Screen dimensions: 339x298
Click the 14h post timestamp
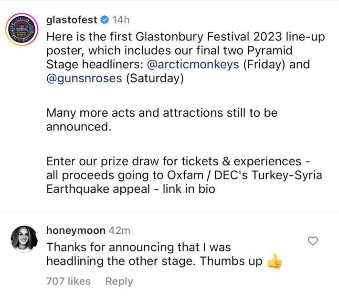[120, 20]
